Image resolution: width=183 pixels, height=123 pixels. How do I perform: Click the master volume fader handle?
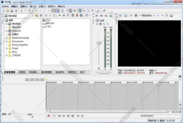(99, 43)
